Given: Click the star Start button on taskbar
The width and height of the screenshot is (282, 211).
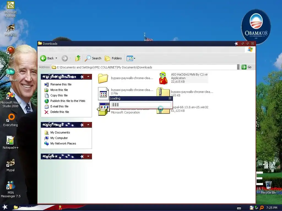Looking at the screenshot, I should (x=5, y=207).
